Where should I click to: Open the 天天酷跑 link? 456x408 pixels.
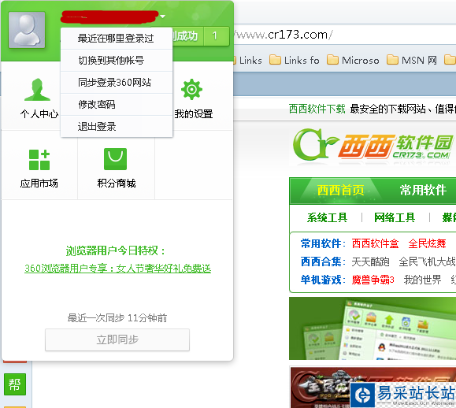tap(370, 261)
